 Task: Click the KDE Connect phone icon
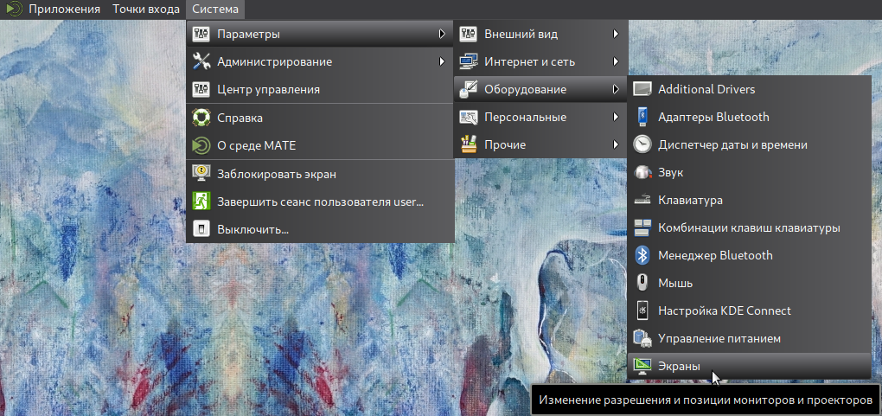pyautogui.click(x=642, y=310)
